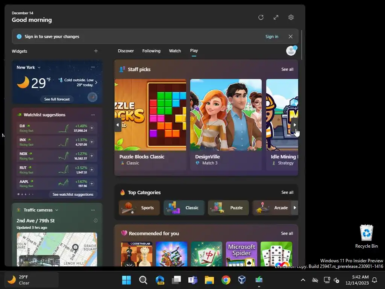Viewport: 385px width, 289px height.
Task: Expand widgets board to full view
Action: pyautogui.click(x=276, y=17)
